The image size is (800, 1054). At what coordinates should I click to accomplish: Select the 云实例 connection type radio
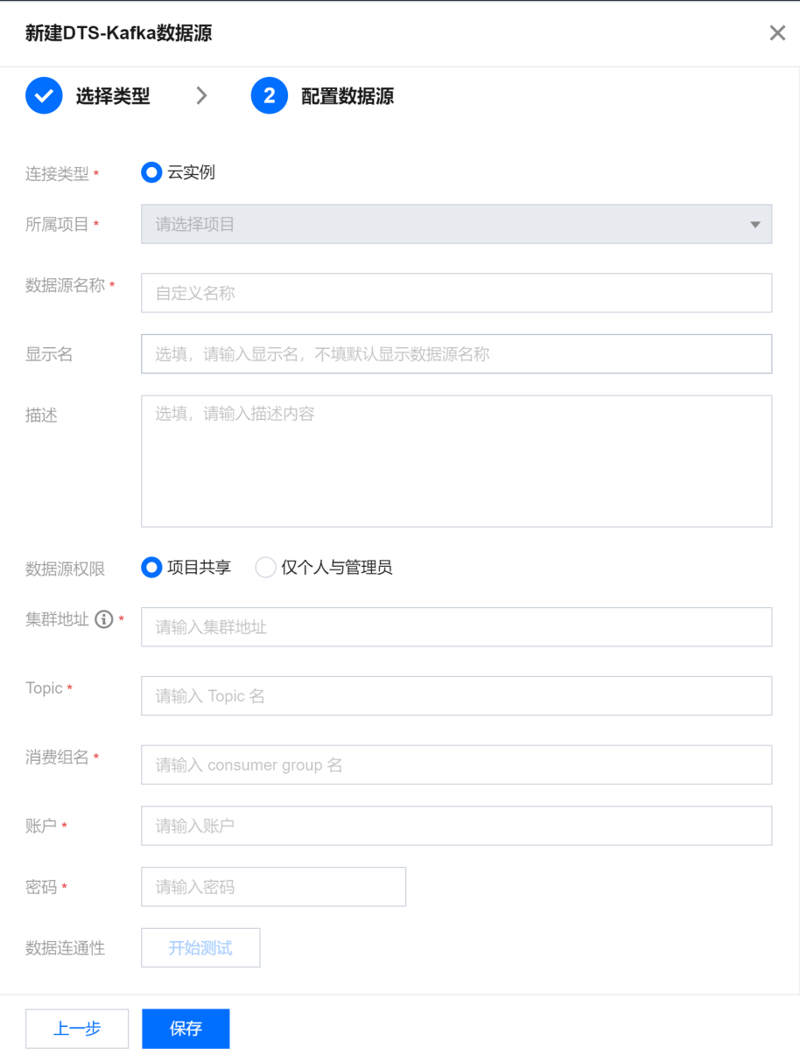(152, 173)
